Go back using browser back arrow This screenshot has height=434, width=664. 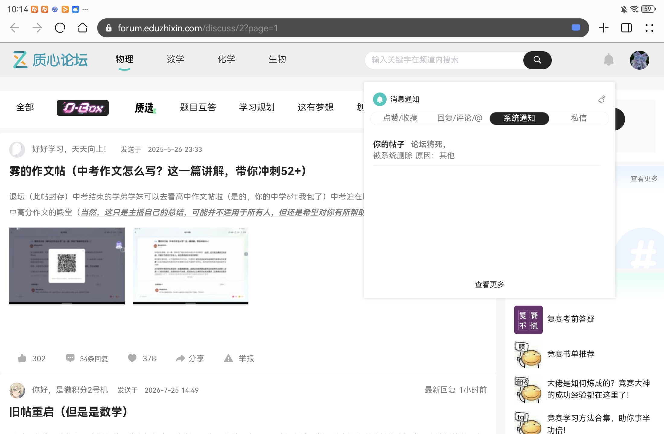14,28
